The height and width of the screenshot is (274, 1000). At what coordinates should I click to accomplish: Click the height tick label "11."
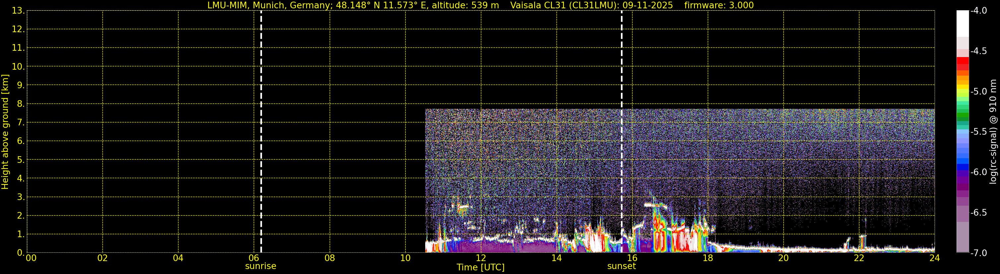point(18,48)
